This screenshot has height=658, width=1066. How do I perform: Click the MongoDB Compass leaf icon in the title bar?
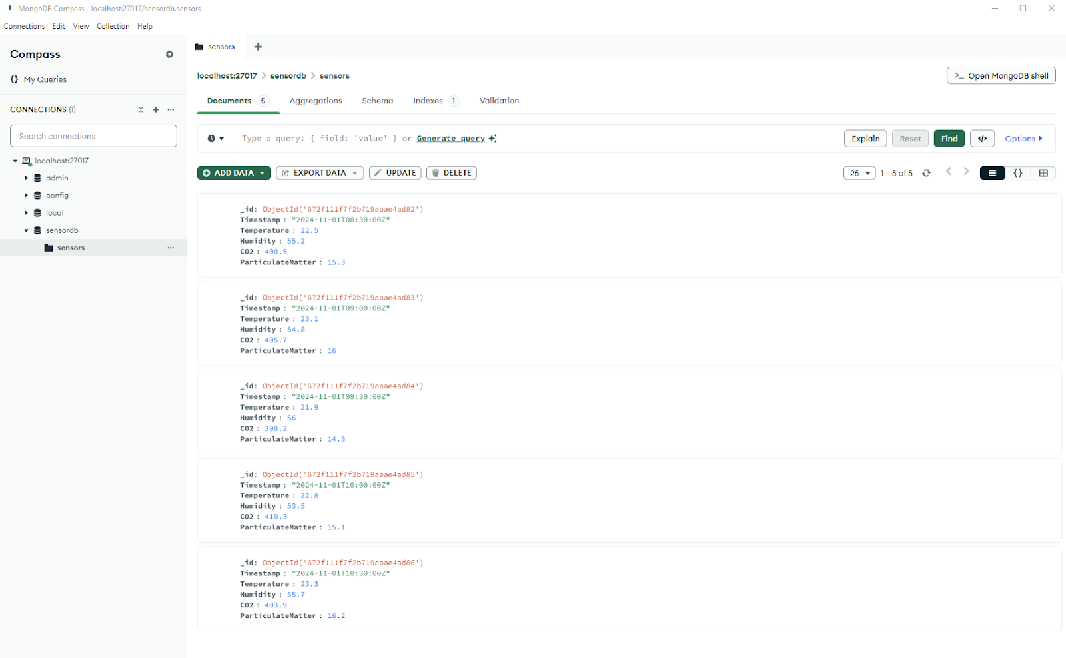point(10,9)
